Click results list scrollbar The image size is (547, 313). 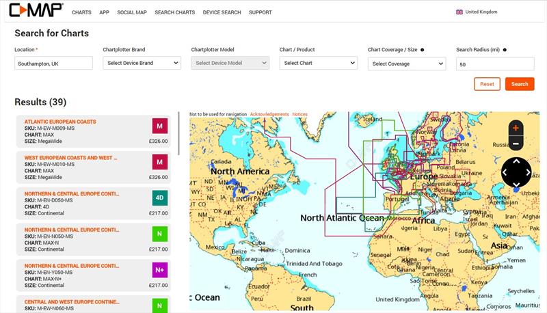tap(178, 133)
